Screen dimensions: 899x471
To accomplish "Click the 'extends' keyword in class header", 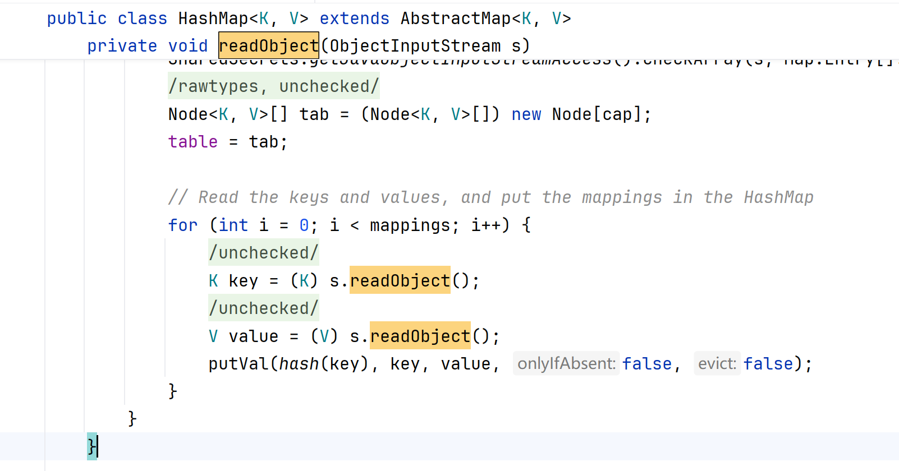I will coord(355,19).
